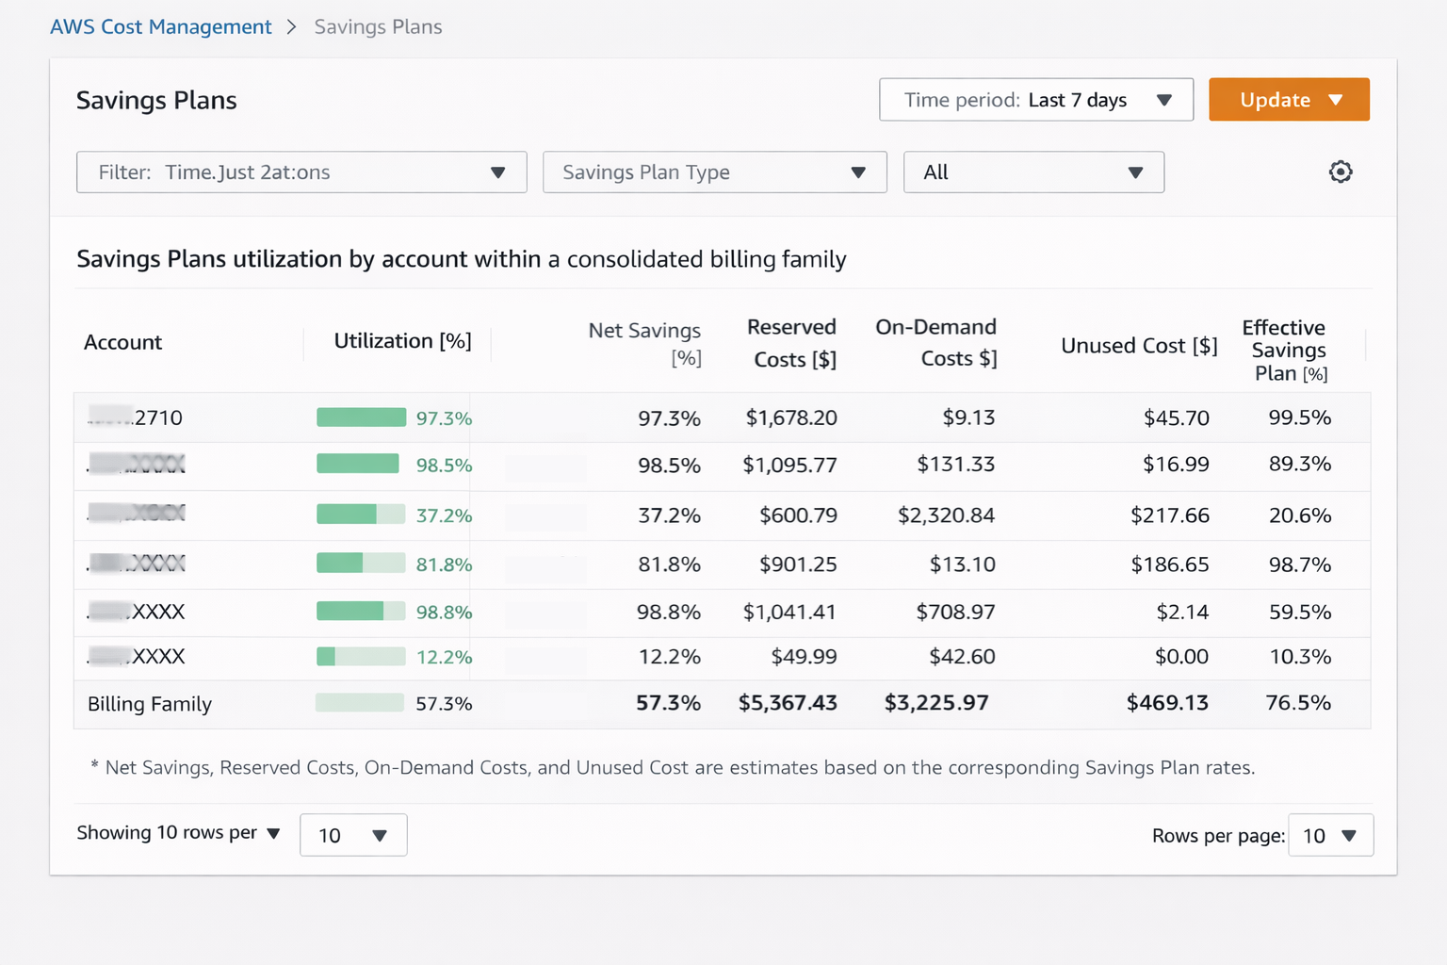
Task: Click the $708.97 on-demand cost cell
Action: tap(955, 612)
